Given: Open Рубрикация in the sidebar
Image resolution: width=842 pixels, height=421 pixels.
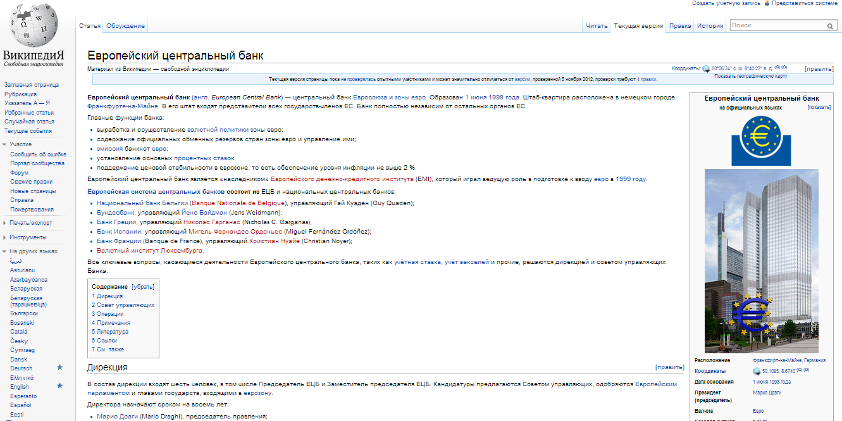Looking at the screenshot, I should pos(20,94).
